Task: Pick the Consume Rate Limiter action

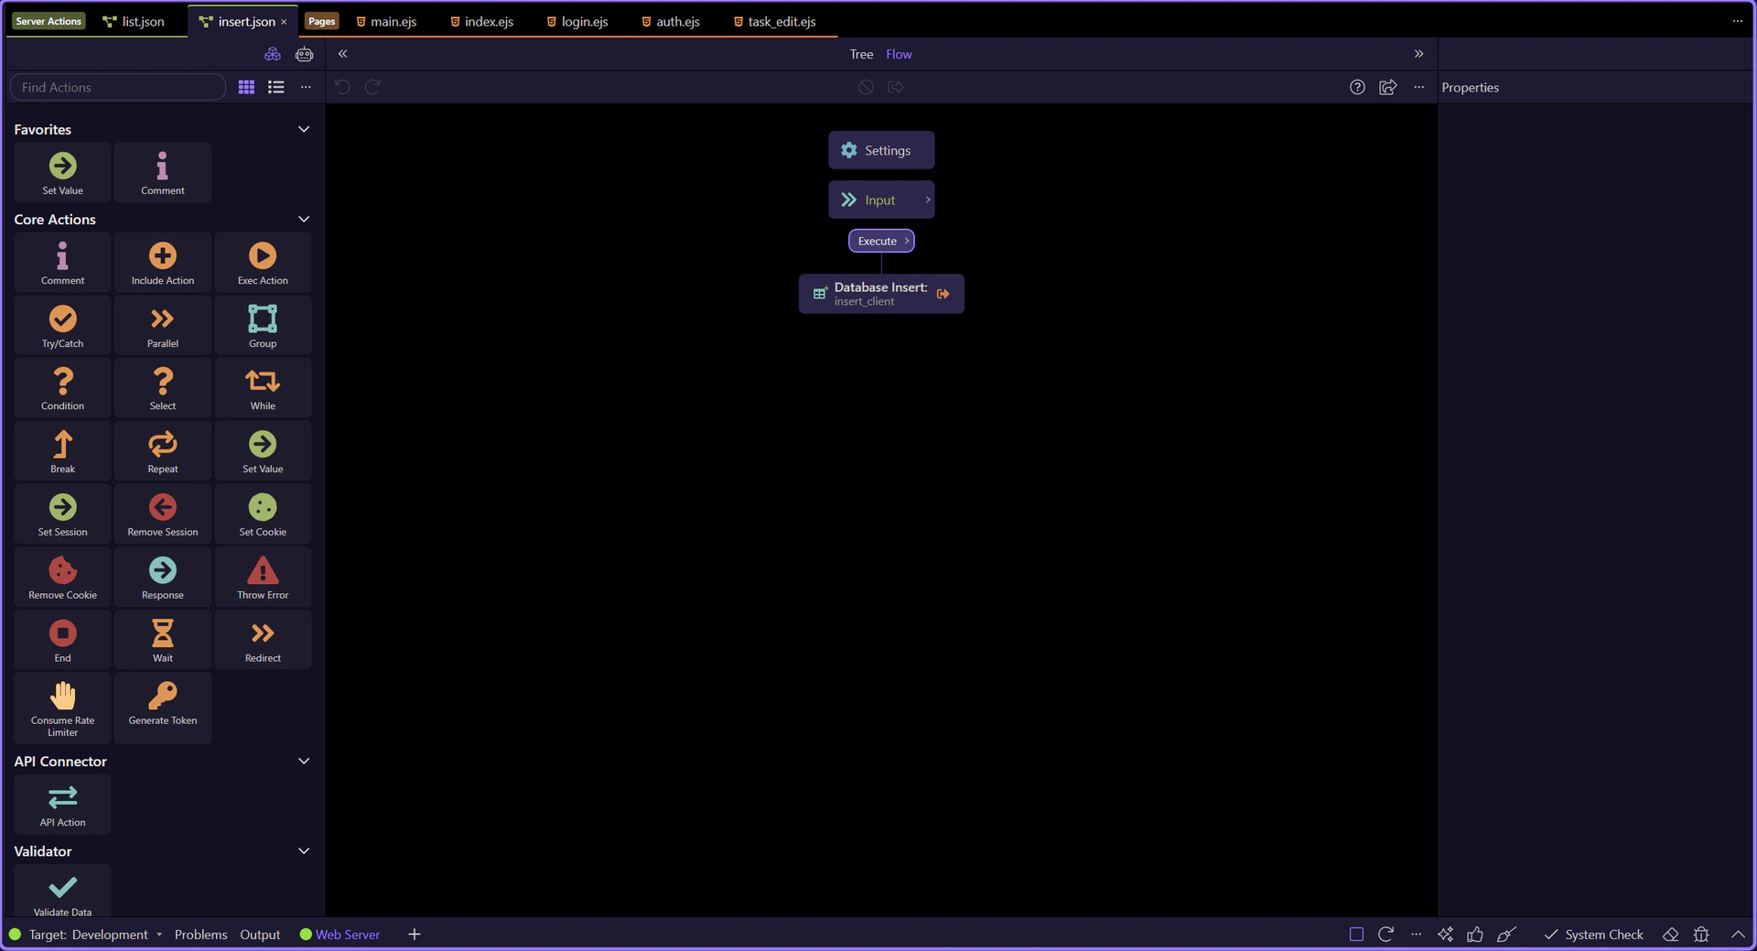Action: click(62, 707)
